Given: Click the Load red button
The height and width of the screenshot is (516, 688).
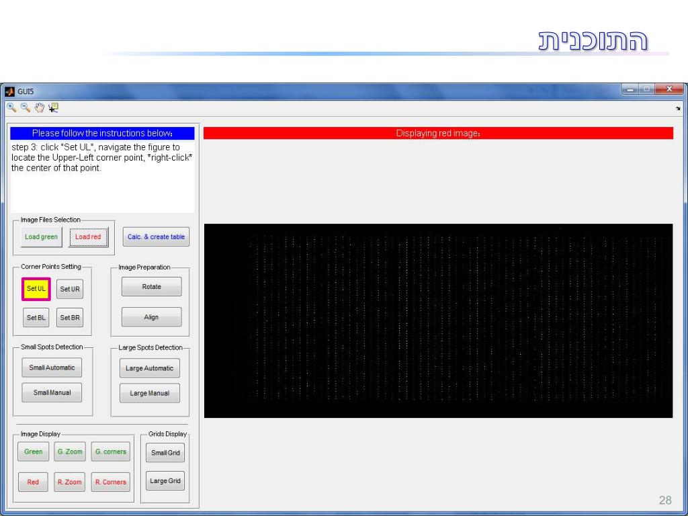Looking at the screenshot, I should [88, 237].
